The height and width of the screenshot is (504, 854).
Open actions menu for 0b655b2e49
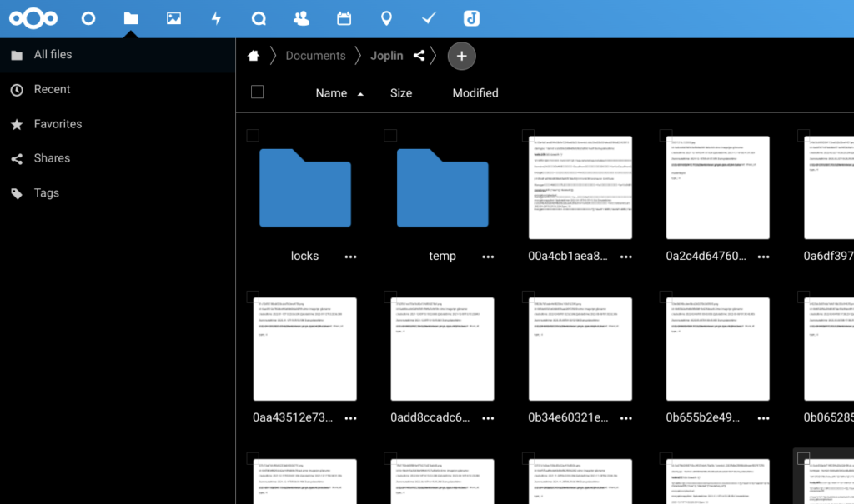764,418
